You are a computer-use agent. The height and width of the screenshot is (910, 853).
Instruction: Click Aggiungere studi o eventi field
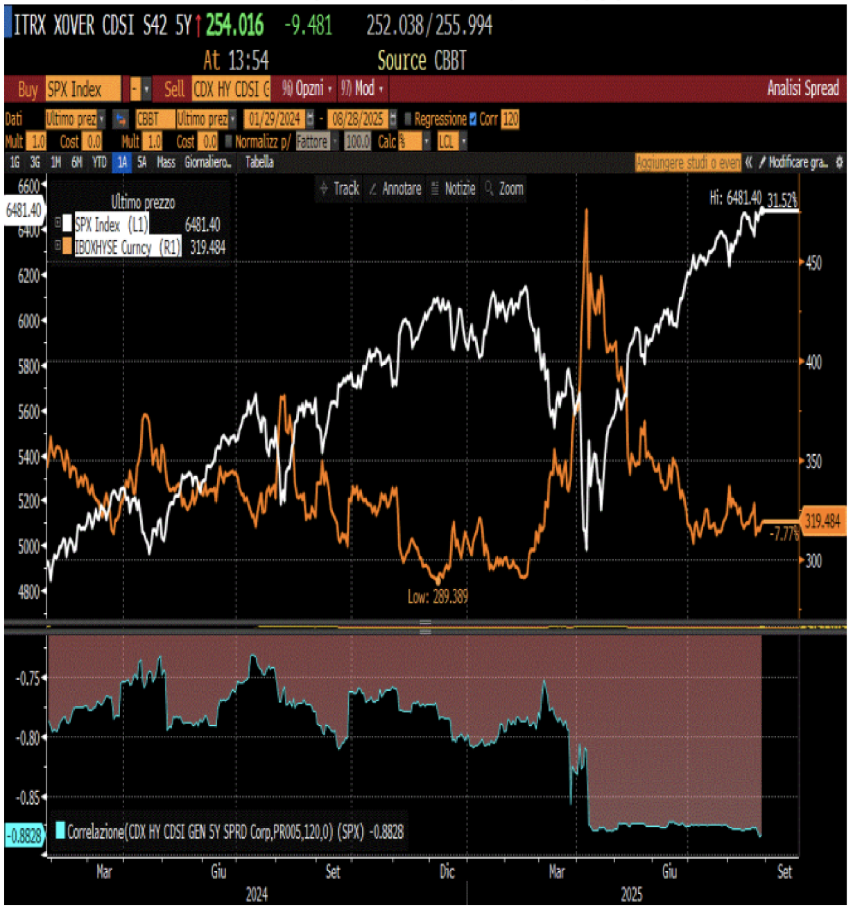point(688,163)
